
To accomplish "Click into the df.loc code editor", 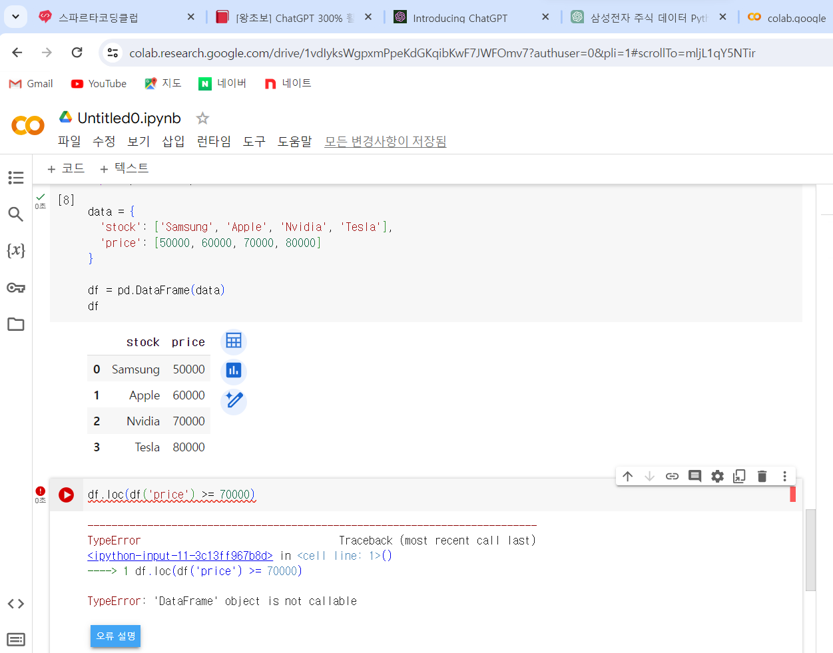I will [x=436, y=495].
